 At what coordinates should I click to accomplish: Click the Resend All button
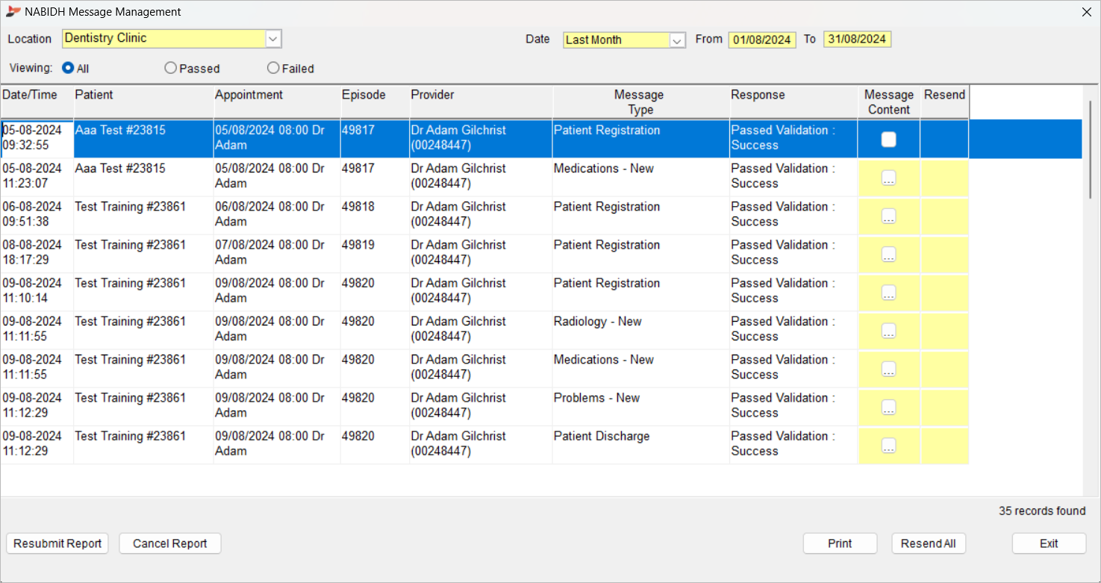929,543
